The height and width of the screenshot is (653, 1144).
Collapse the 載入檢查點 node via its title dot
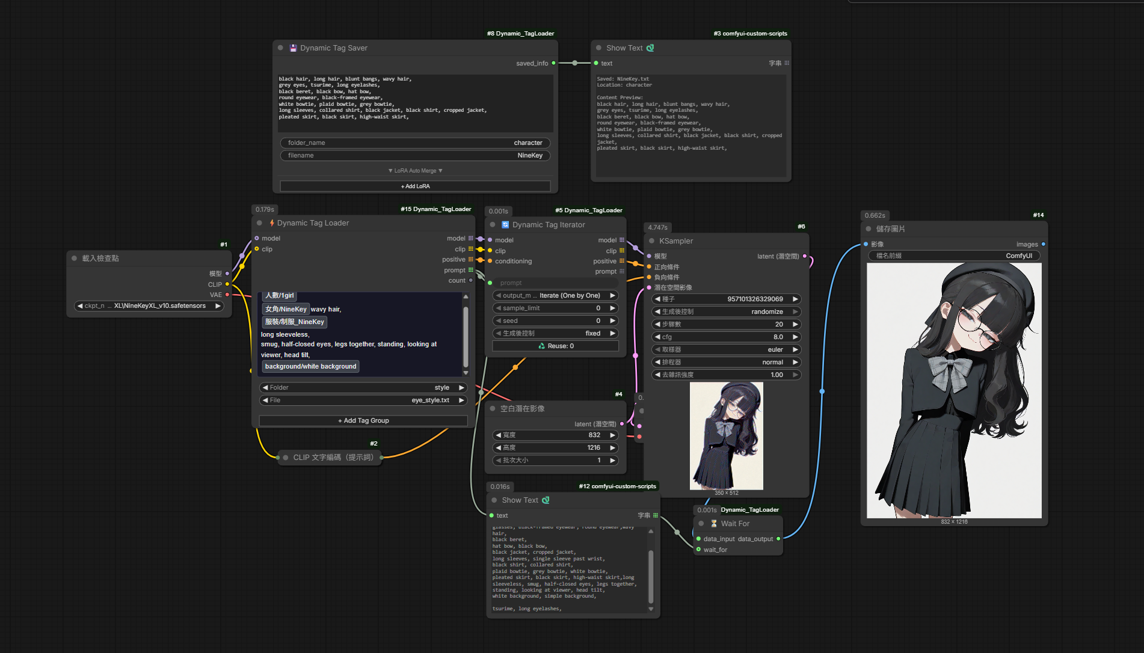tap(75, 259)
